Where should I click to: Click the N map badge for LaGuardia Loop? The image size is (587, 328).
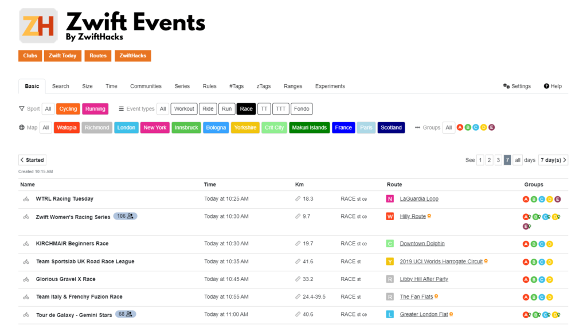coord(390,199)
